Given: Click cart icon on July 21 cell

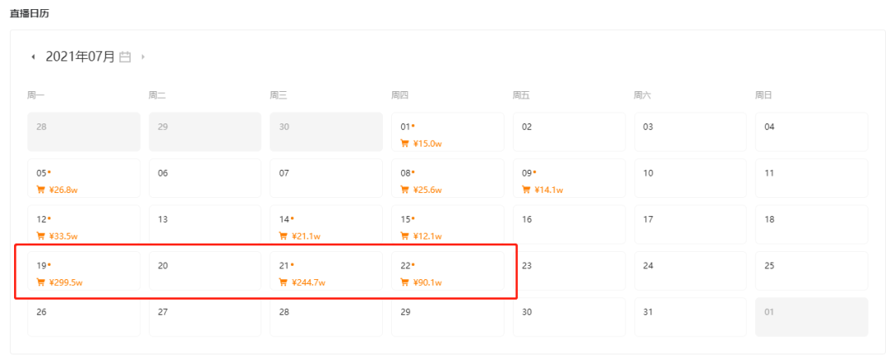Looking at the screenshot, I should (x=283, y=282).
